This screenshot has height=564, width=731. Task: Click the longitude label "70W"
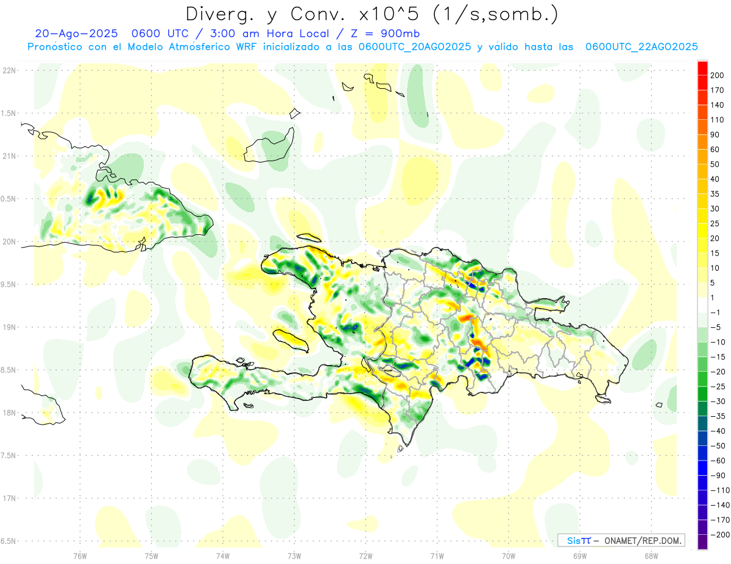(x=509, y=555)
